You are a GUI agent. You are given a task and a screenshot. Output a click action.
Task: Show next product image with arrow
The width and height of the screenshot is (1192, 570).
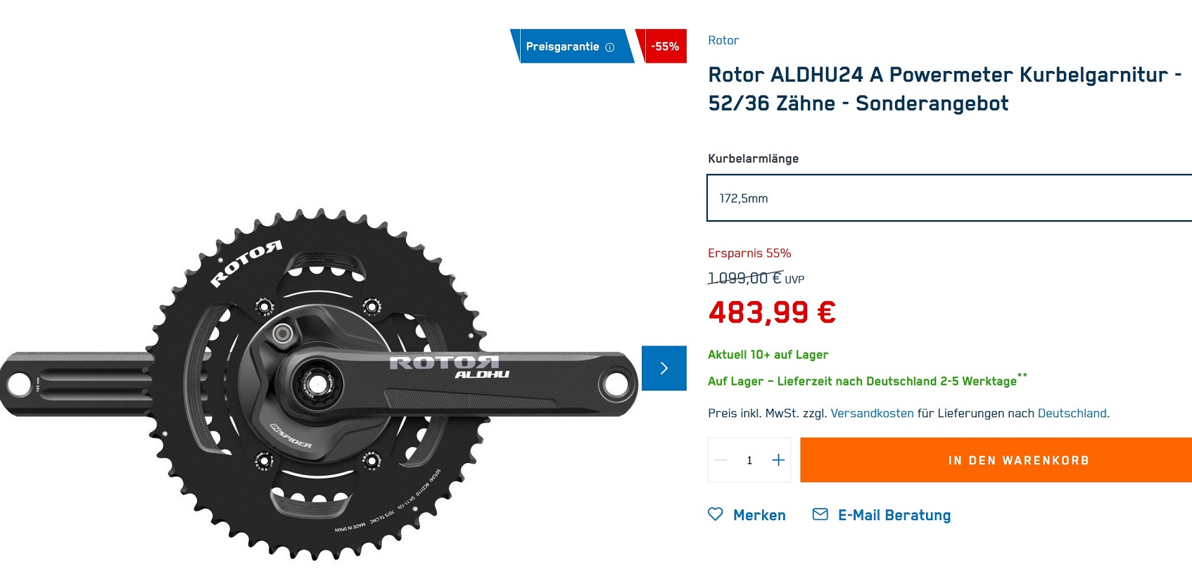coord(664,368)
